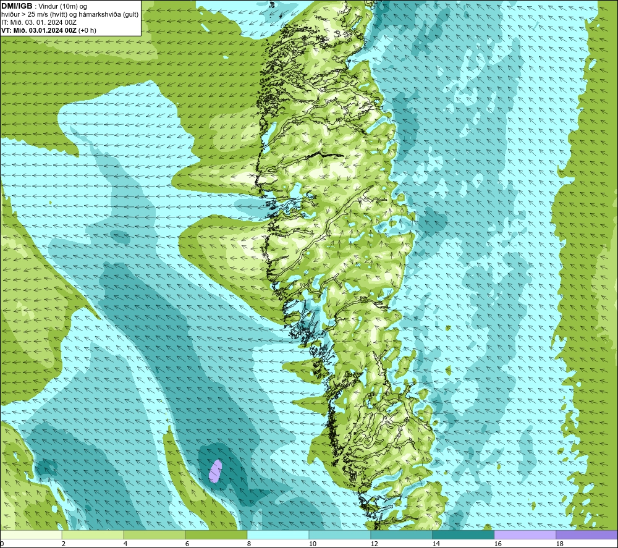Click the 14–16 m/s dark teal legend swatch

463,534
